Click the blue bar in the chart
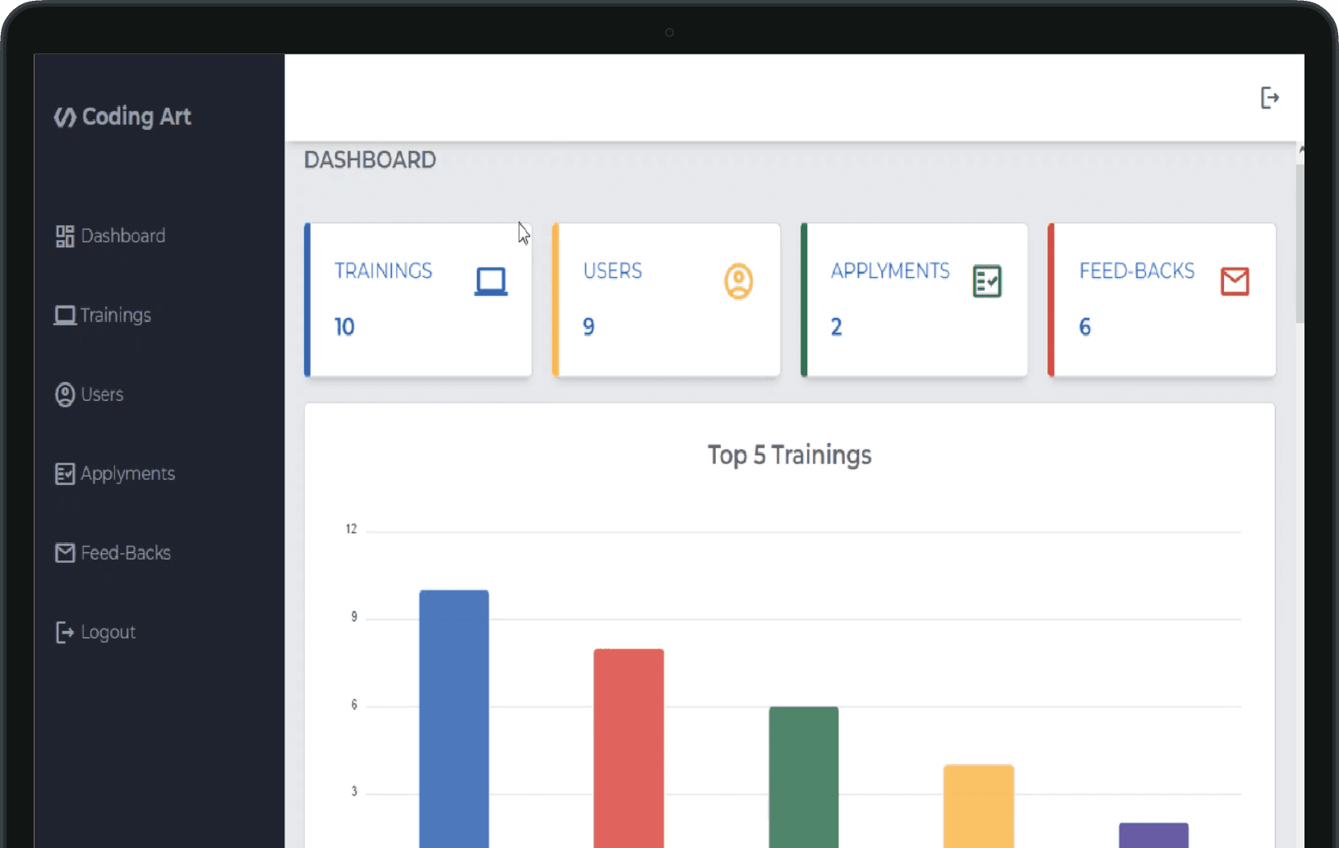Viewport: 1339px width, 848px height. tap(454, 719)
